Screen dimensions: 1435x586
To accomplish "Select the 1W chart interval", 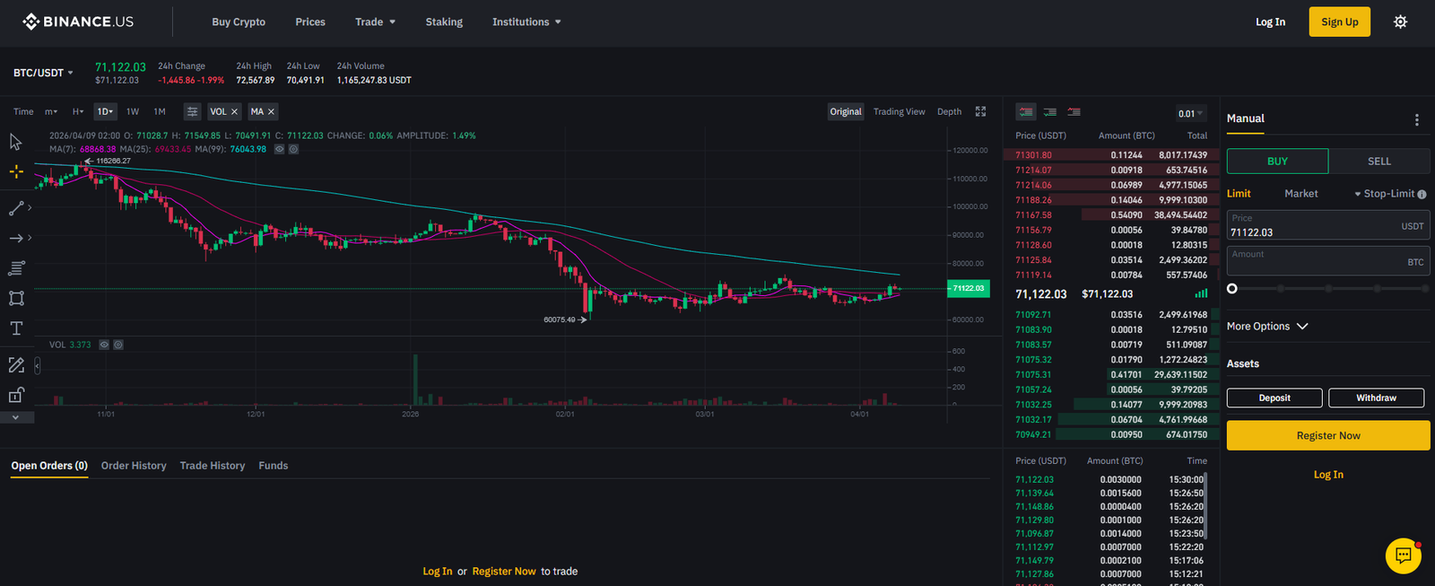I will point(133,111).
